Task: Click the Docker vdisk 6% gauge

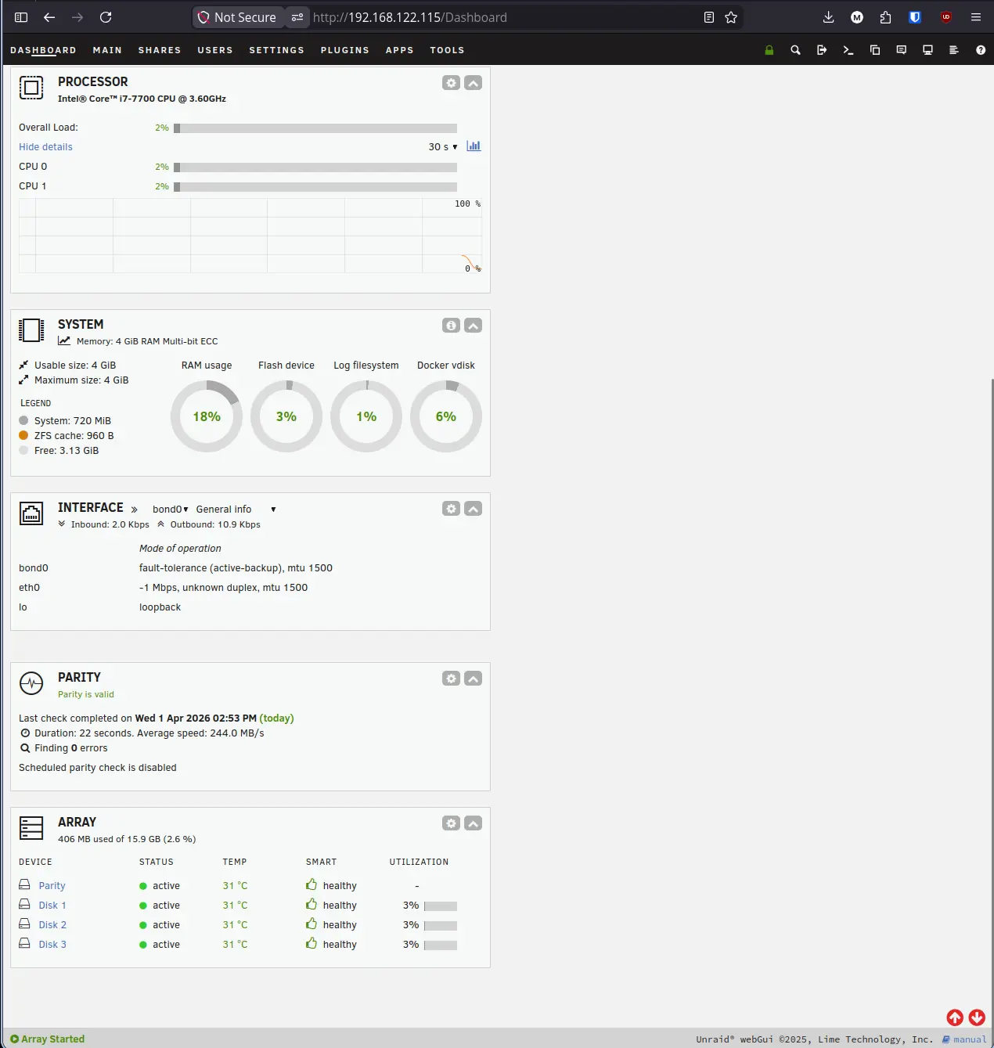Action: pos(446,416)
